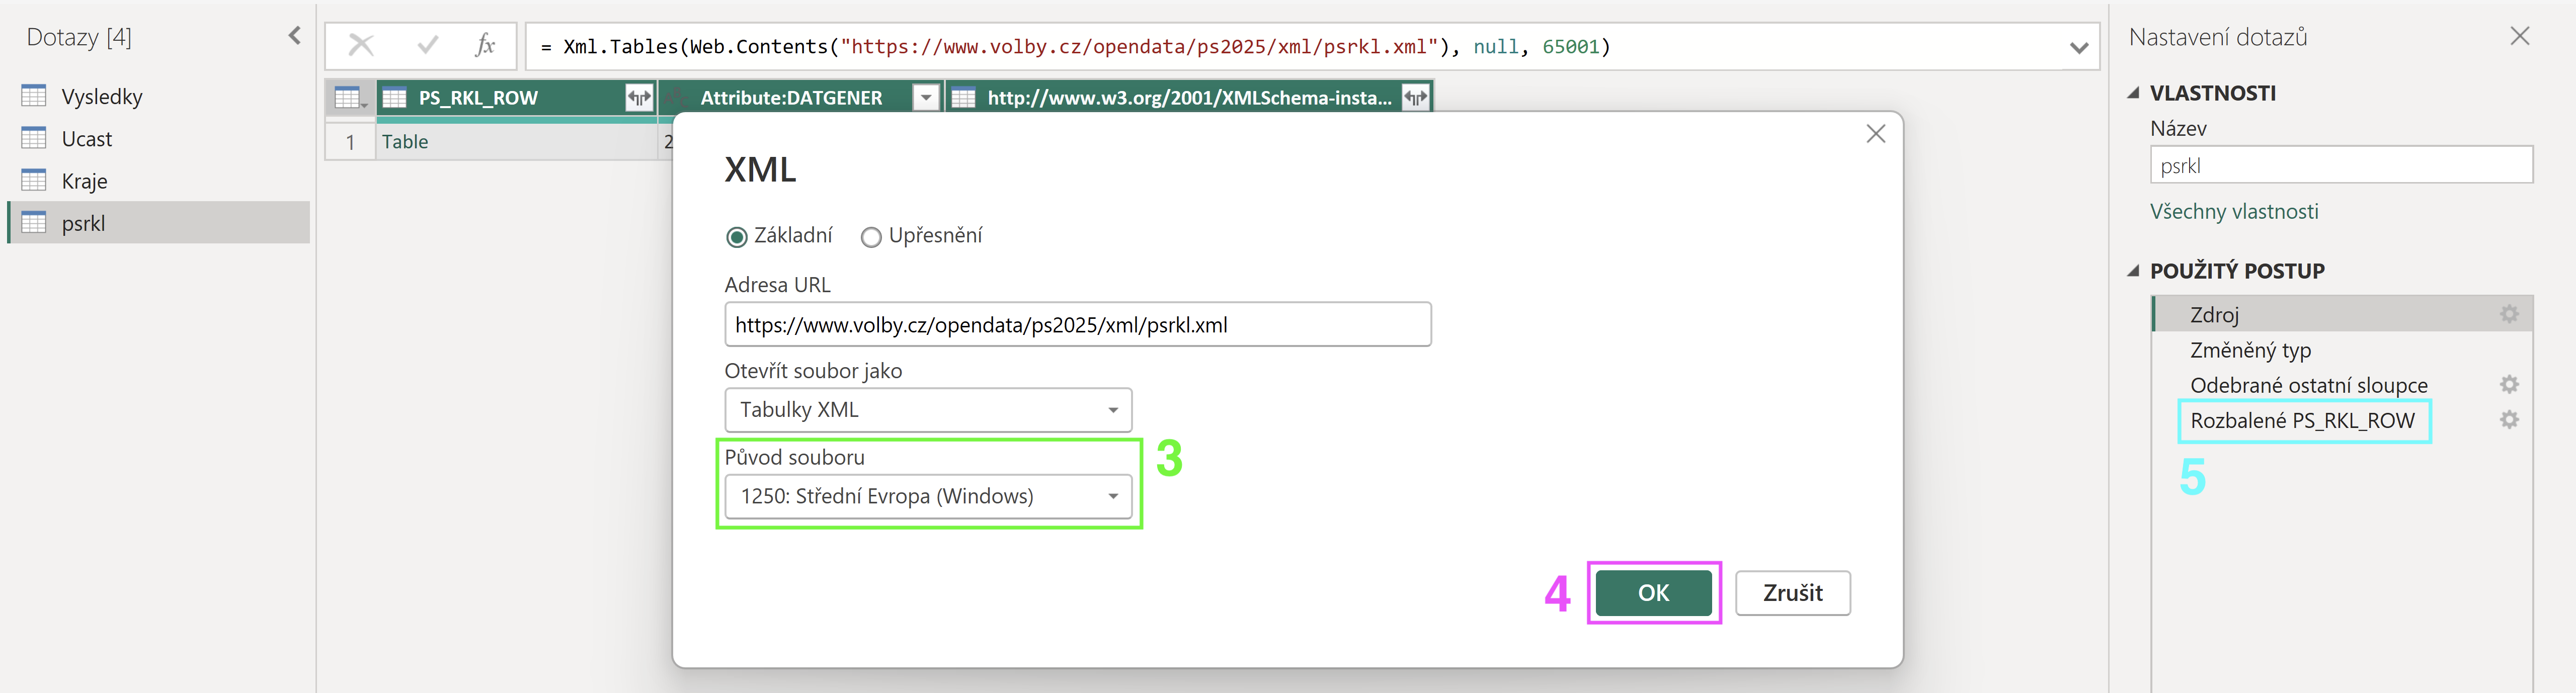Confirm formula with checkmark icon
Viewport: 2576px width, 693px height.
(x=428, y=45)
